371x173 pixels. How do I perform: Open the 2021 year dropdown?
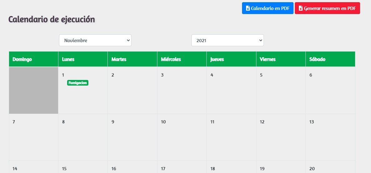pos(228,40)
